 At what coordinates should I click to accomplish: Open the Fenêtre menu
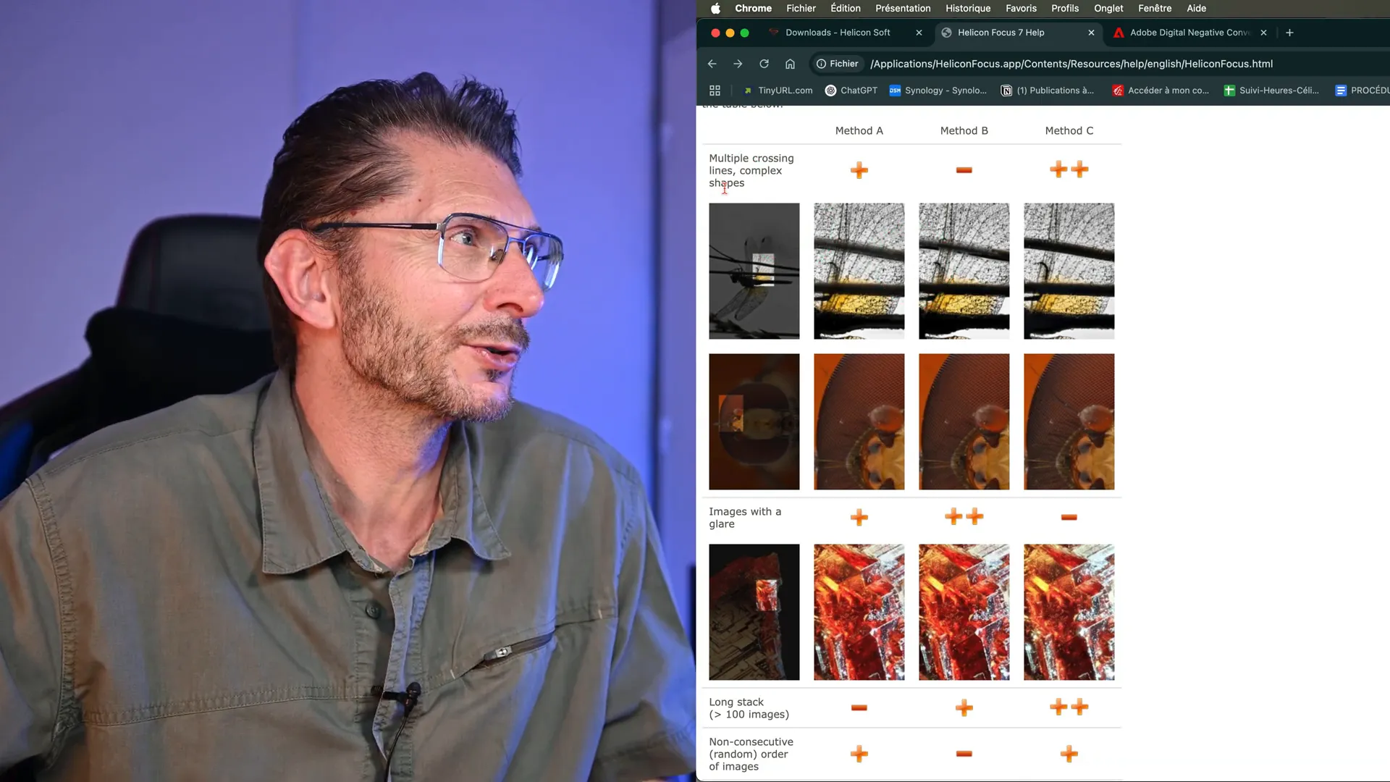click(x=1155, y=9)
